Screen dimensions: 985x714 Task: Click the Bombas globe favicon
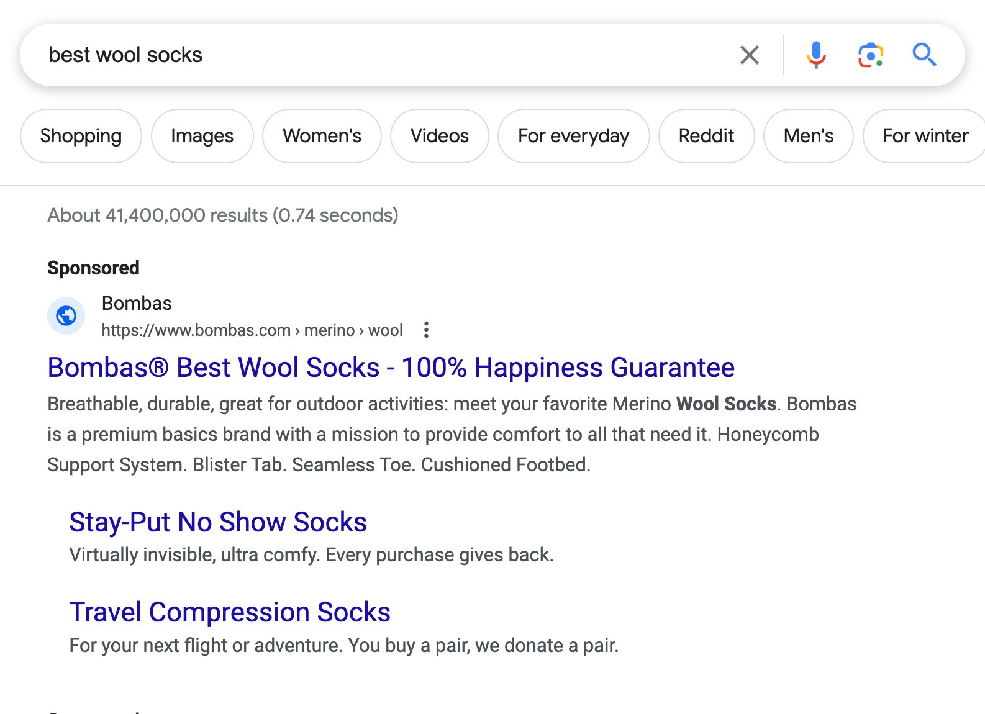tap(66, 316)
